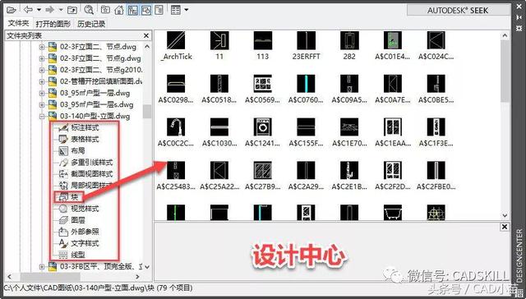526x299 pixels.
Task: Select the 图层 layers node
Action: (x=78, y=220)
